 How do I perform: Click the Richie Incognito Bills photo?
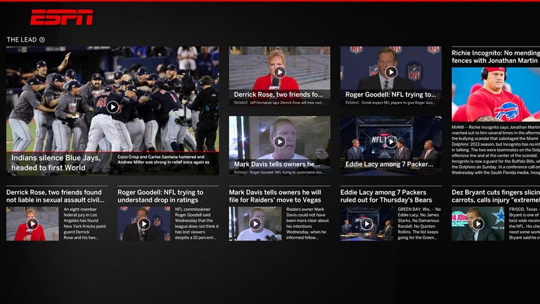pyautogui.click(x=495, y=92)
